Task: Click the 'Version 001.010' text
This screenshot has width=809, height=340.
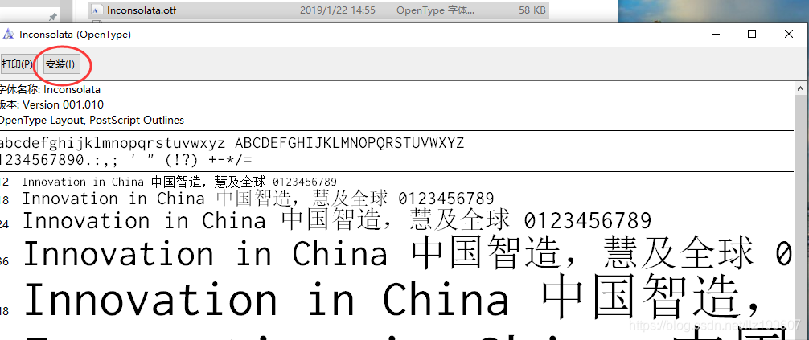Action: (63, 104)
